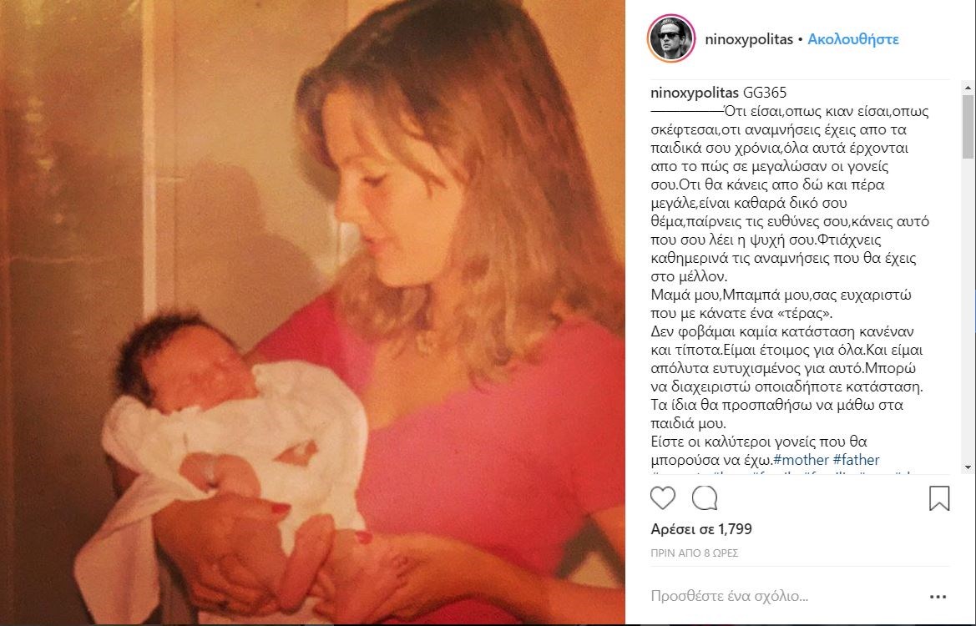Image resolution: width=976 pixels, height=626 pixels.
Task: Open more options three-dots menu
Action: [x=938, y=597]
